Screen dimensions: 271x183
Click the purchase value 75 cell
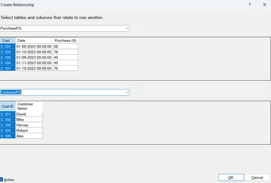point(65,68)
